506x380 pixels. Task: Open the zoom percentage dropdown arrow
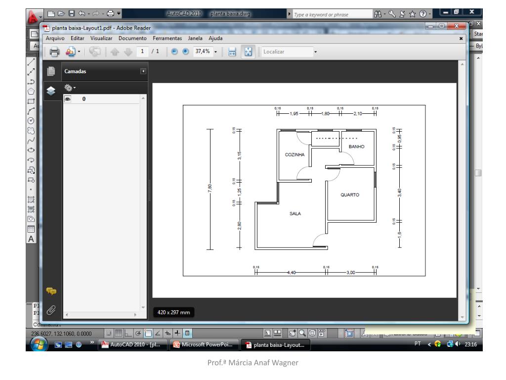point(215,51)
